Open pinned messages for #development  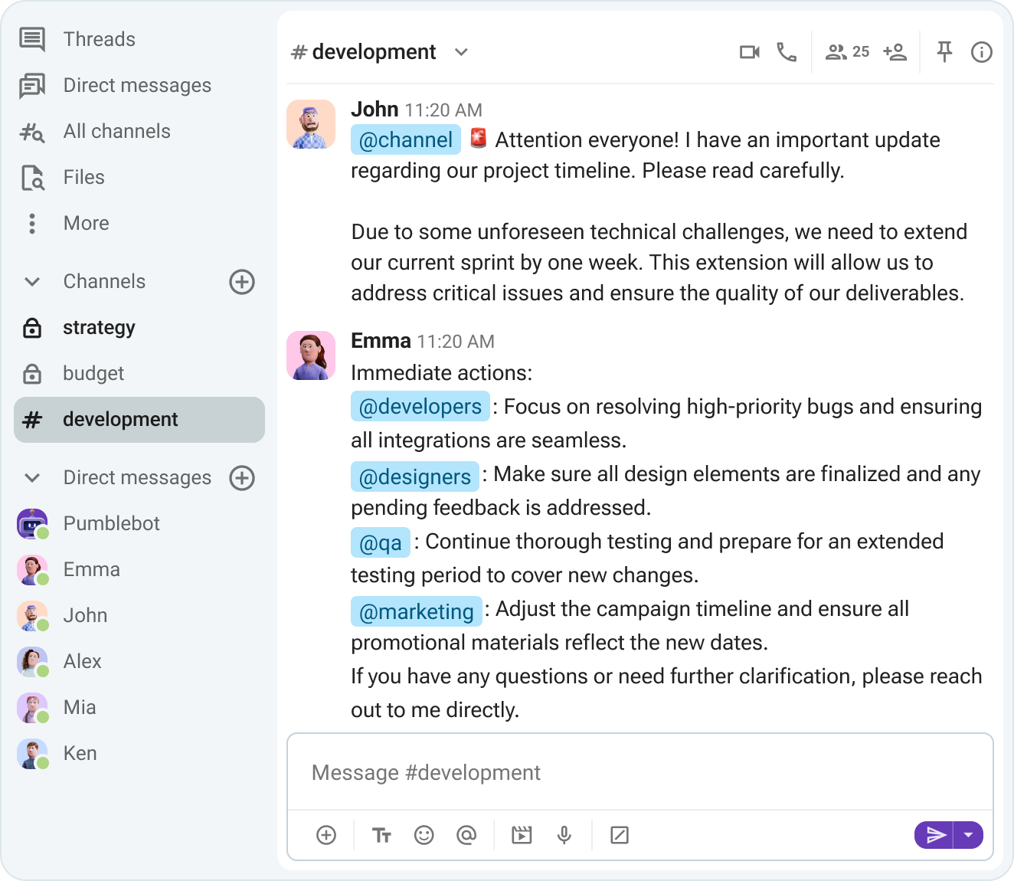tap(944, 52)
